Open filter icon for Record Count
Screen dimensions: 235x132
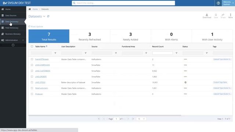point(176,53)
